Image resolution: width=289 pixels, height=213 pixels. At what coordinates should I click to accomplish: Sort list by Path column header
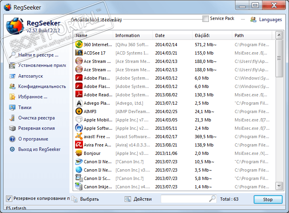[x=252, y=35]
